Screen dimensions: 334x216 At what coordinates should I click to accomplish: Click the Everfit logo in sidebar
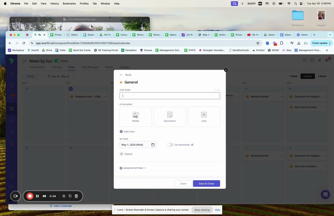click(11, 61)
